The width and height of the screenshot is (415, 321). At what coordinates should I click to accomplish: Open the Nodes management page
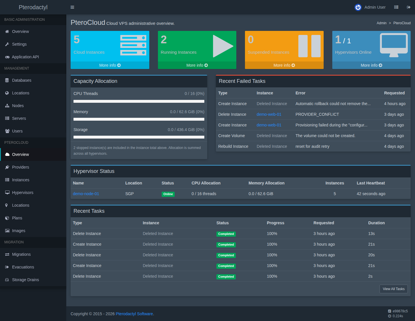[33, 106]
